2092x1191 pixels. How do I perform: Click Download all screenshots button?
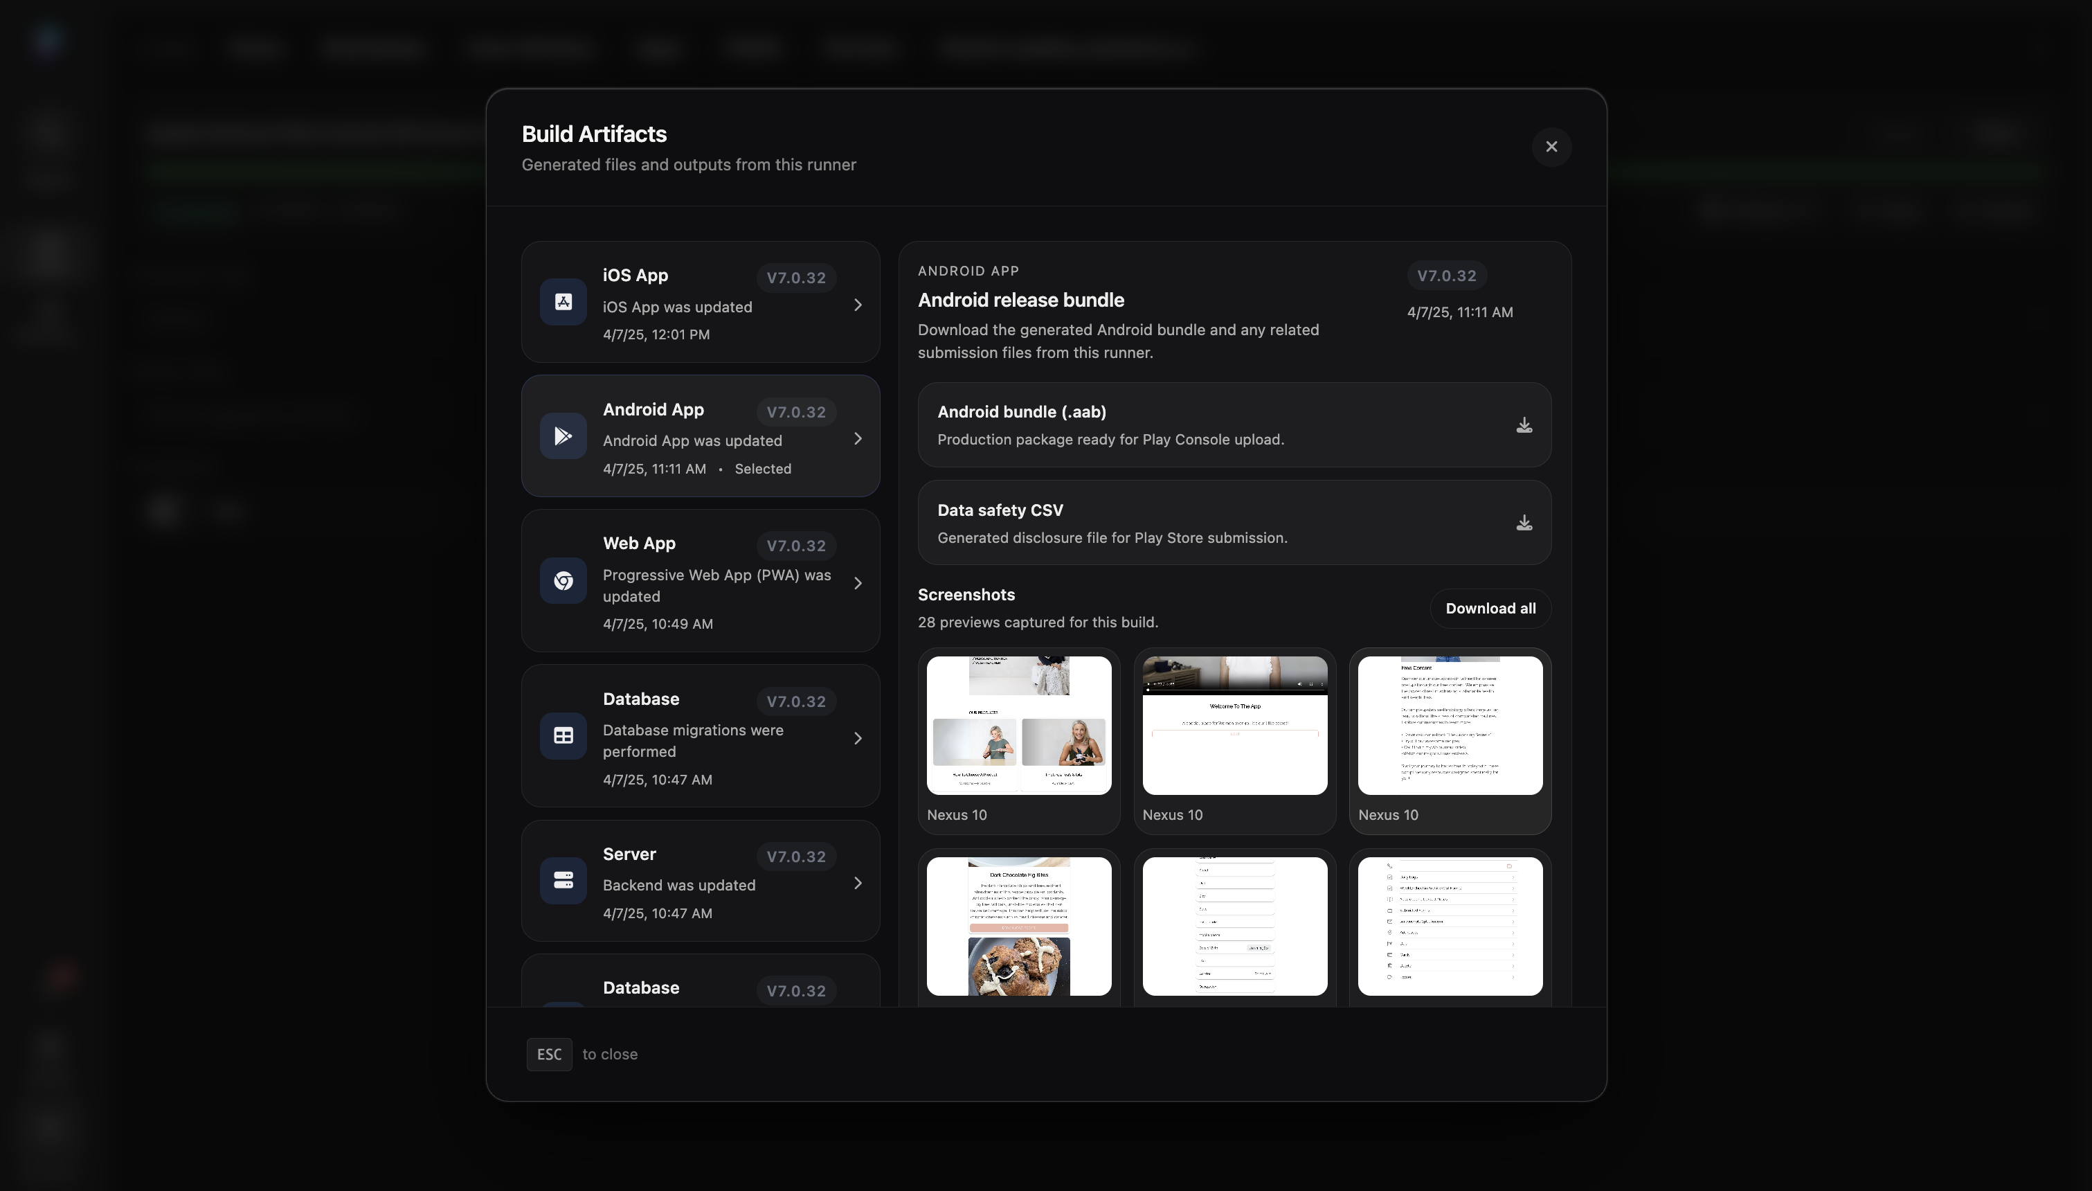tap(1490, 609)
